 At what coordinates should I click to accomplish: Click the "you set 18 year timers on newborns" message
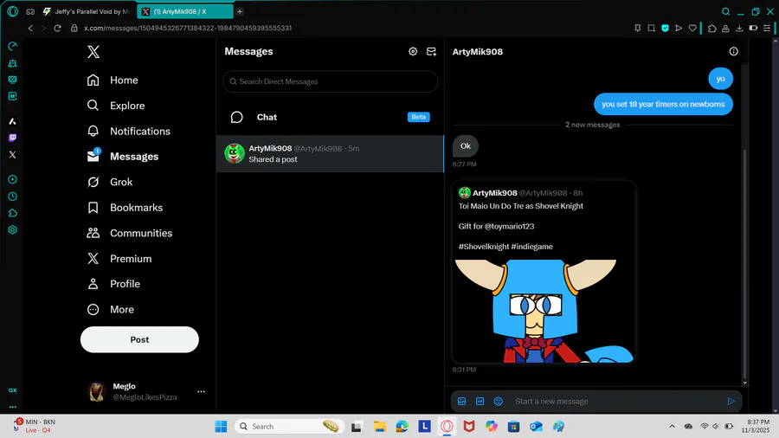pos(663,104)
